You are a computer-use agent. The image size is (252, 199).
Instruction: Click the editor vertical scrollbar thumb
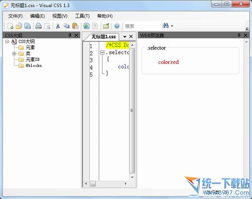click(132, 110)
